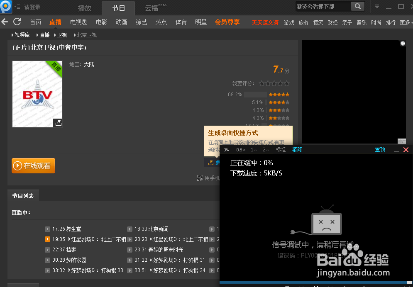Viewport: 413px width, 287px height.
Task: Select 电影 in the category menu
Action: tap(101, 22)
